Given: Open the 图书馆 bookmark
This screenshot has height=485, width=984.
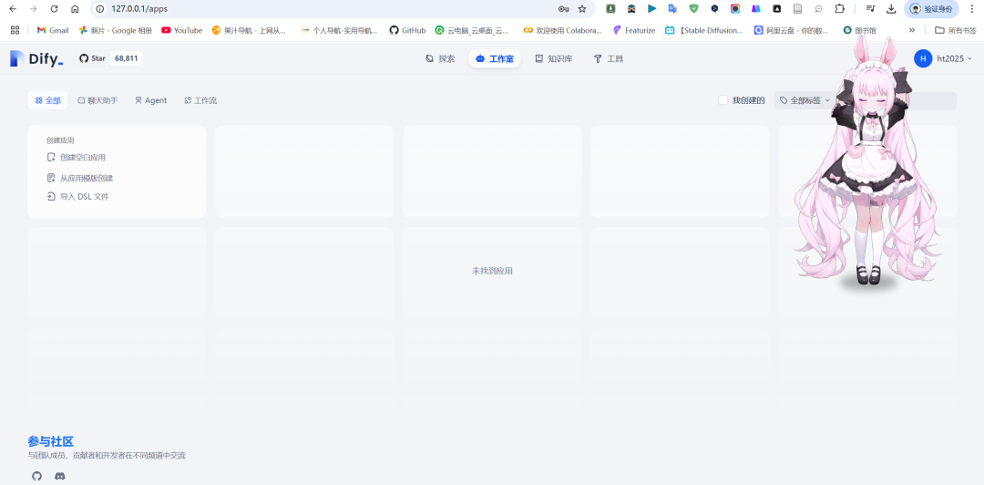Looking at the screenshot, I should tap(860, 30).
